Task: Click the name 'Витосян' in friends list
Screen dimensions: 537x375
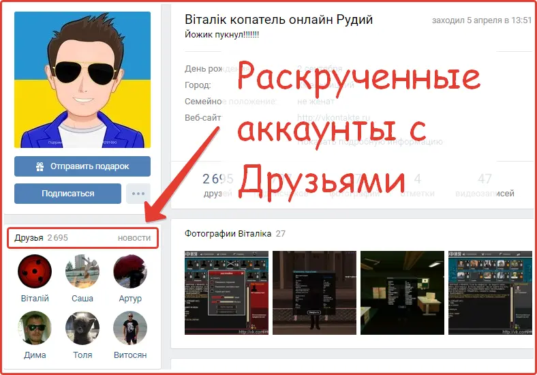Action: (130, 355)
